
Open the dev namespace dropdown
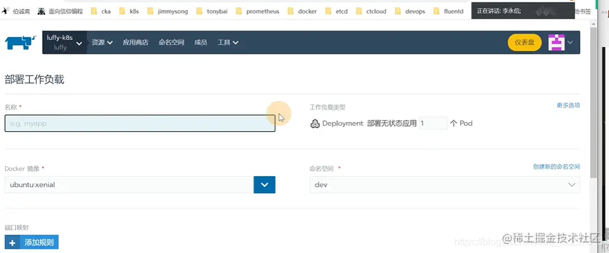pos(445,185)
